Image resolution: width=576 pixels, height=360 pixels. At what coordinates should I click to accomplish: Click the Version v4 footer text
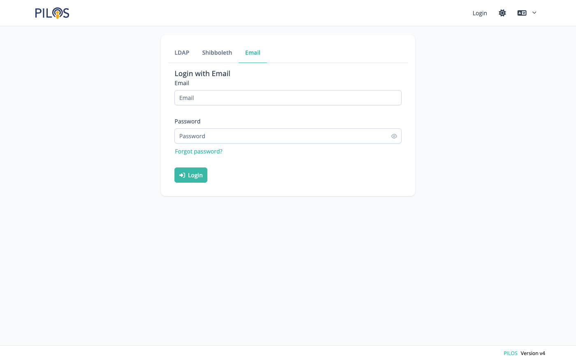[x=533, y=353]
